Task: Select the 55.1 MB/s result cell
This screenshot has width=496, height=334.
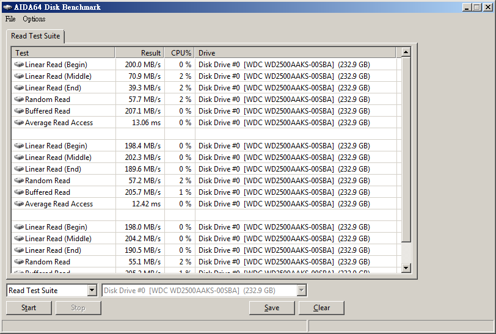Action: tap(139, 261)
